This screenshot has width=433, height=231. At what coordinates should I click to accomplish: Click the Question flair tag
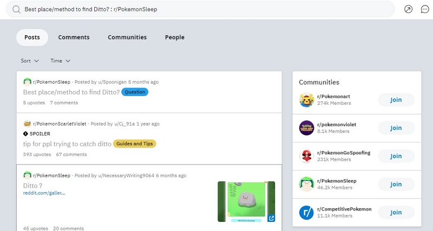click(135, 92)
